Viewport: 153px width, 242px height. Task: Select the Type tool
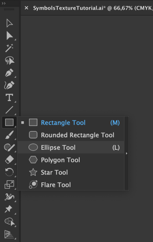click(9, 97)
